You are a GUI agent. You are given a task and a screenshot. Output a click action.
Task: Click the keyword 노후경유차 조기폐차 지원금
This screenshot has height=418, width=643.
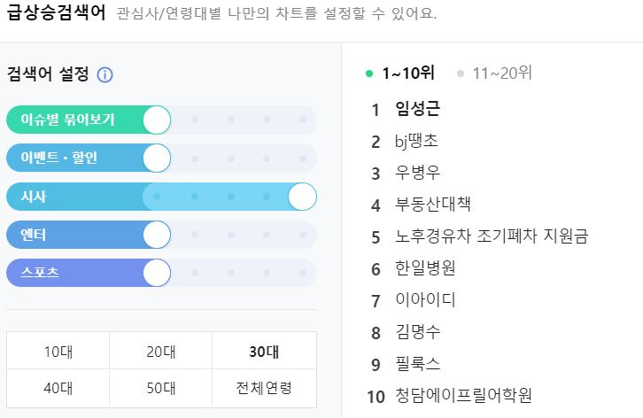click(x=492, y=236)
